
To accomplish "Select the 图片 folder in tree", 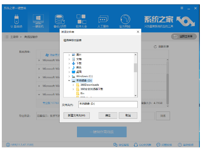I will (77, 55).
